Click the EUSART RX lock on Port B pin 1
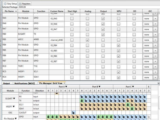This screenshot has width=160, height=120. point(85,96)
